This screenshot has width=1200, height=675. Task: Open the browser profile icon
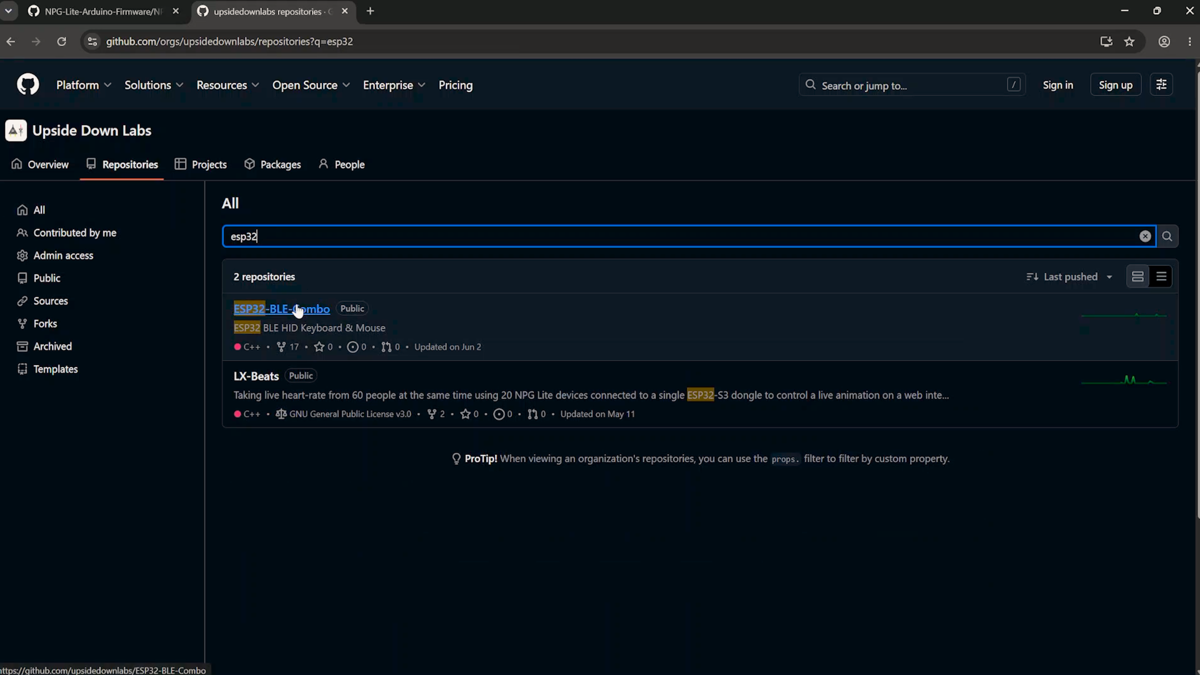[1164, 41]
